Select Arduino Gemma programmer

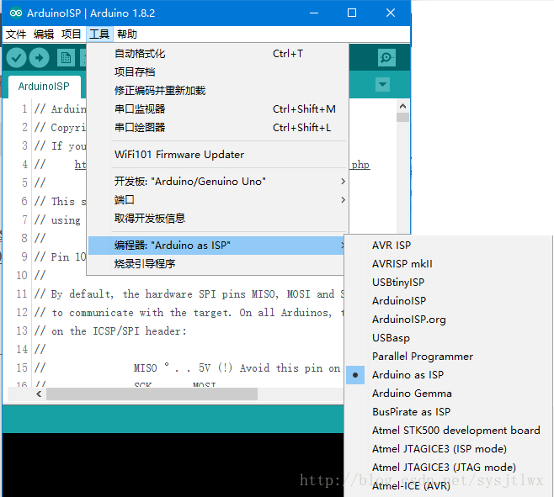pos(449,394)
